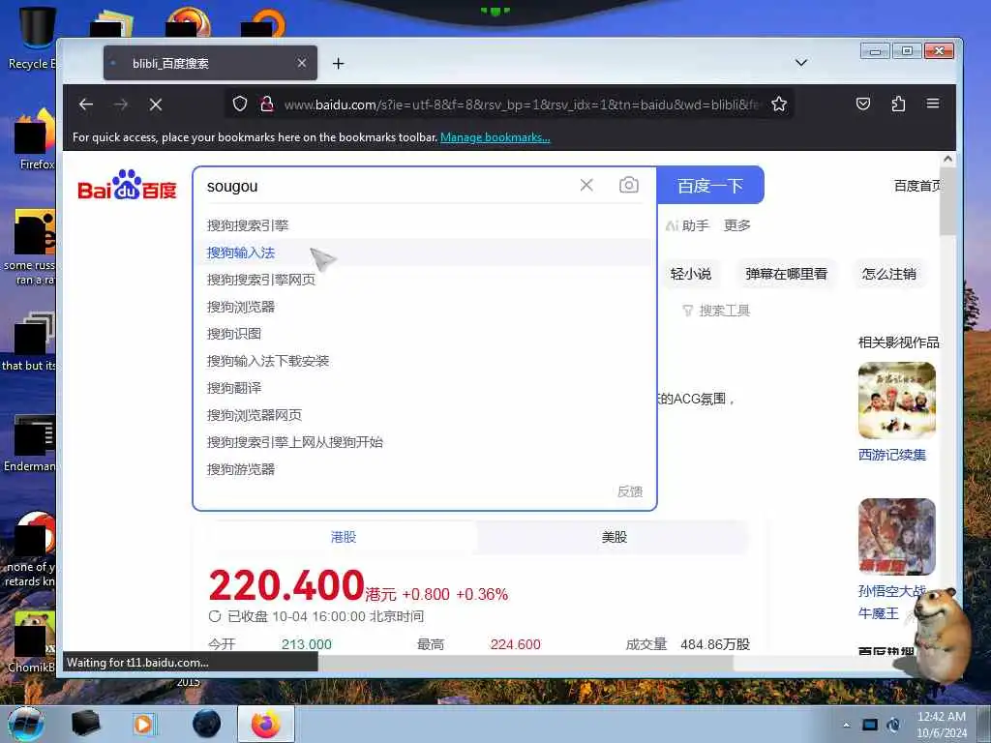Open the Pocket save icon
Viewport: 991px width, 743px height.
point(862,104)
